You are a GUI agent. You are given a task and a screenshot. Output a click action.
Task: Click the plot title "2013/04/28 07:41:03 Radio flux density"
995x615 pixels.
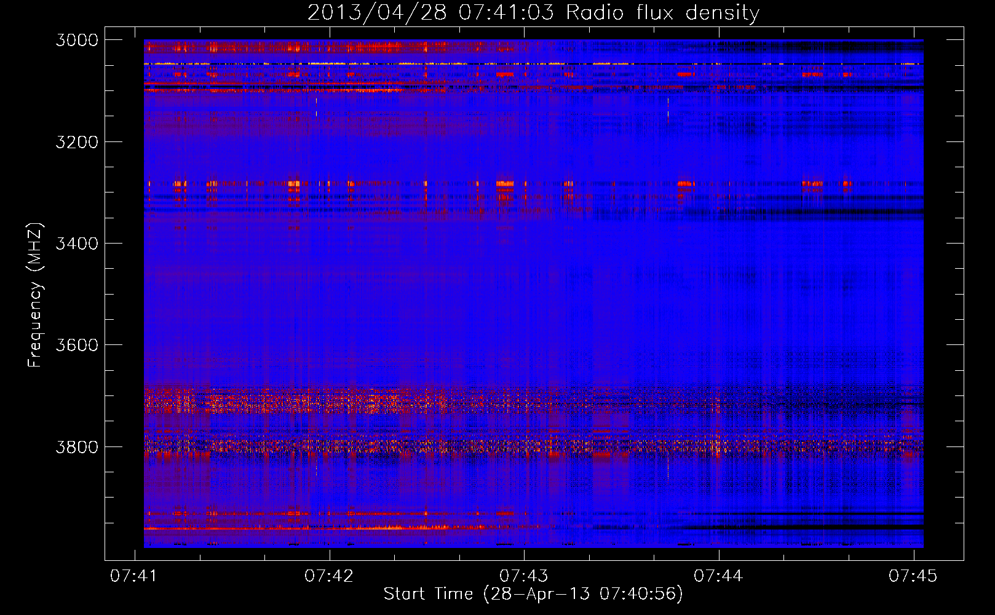point(533,13)
